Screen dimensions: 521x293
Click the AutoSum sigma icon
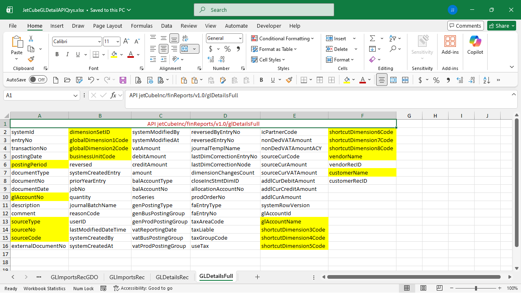[372, 38]
